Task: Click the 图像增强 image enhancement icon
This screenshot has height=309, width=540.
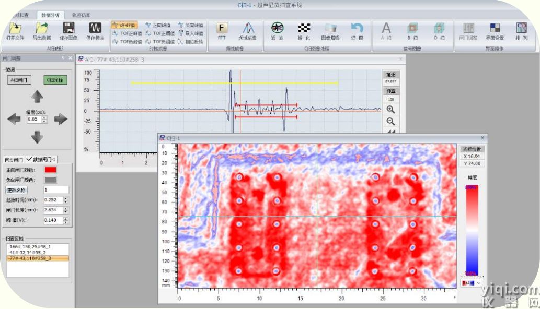Action: 330,31
